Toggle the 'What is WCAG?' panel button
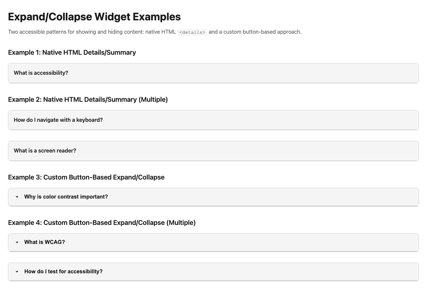Viewport: 427px width, 300px height. 45,242
